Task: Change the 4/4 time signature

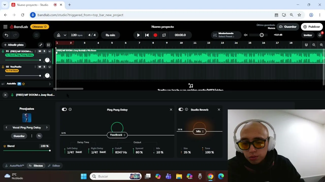Action: [x=92, y=35]
